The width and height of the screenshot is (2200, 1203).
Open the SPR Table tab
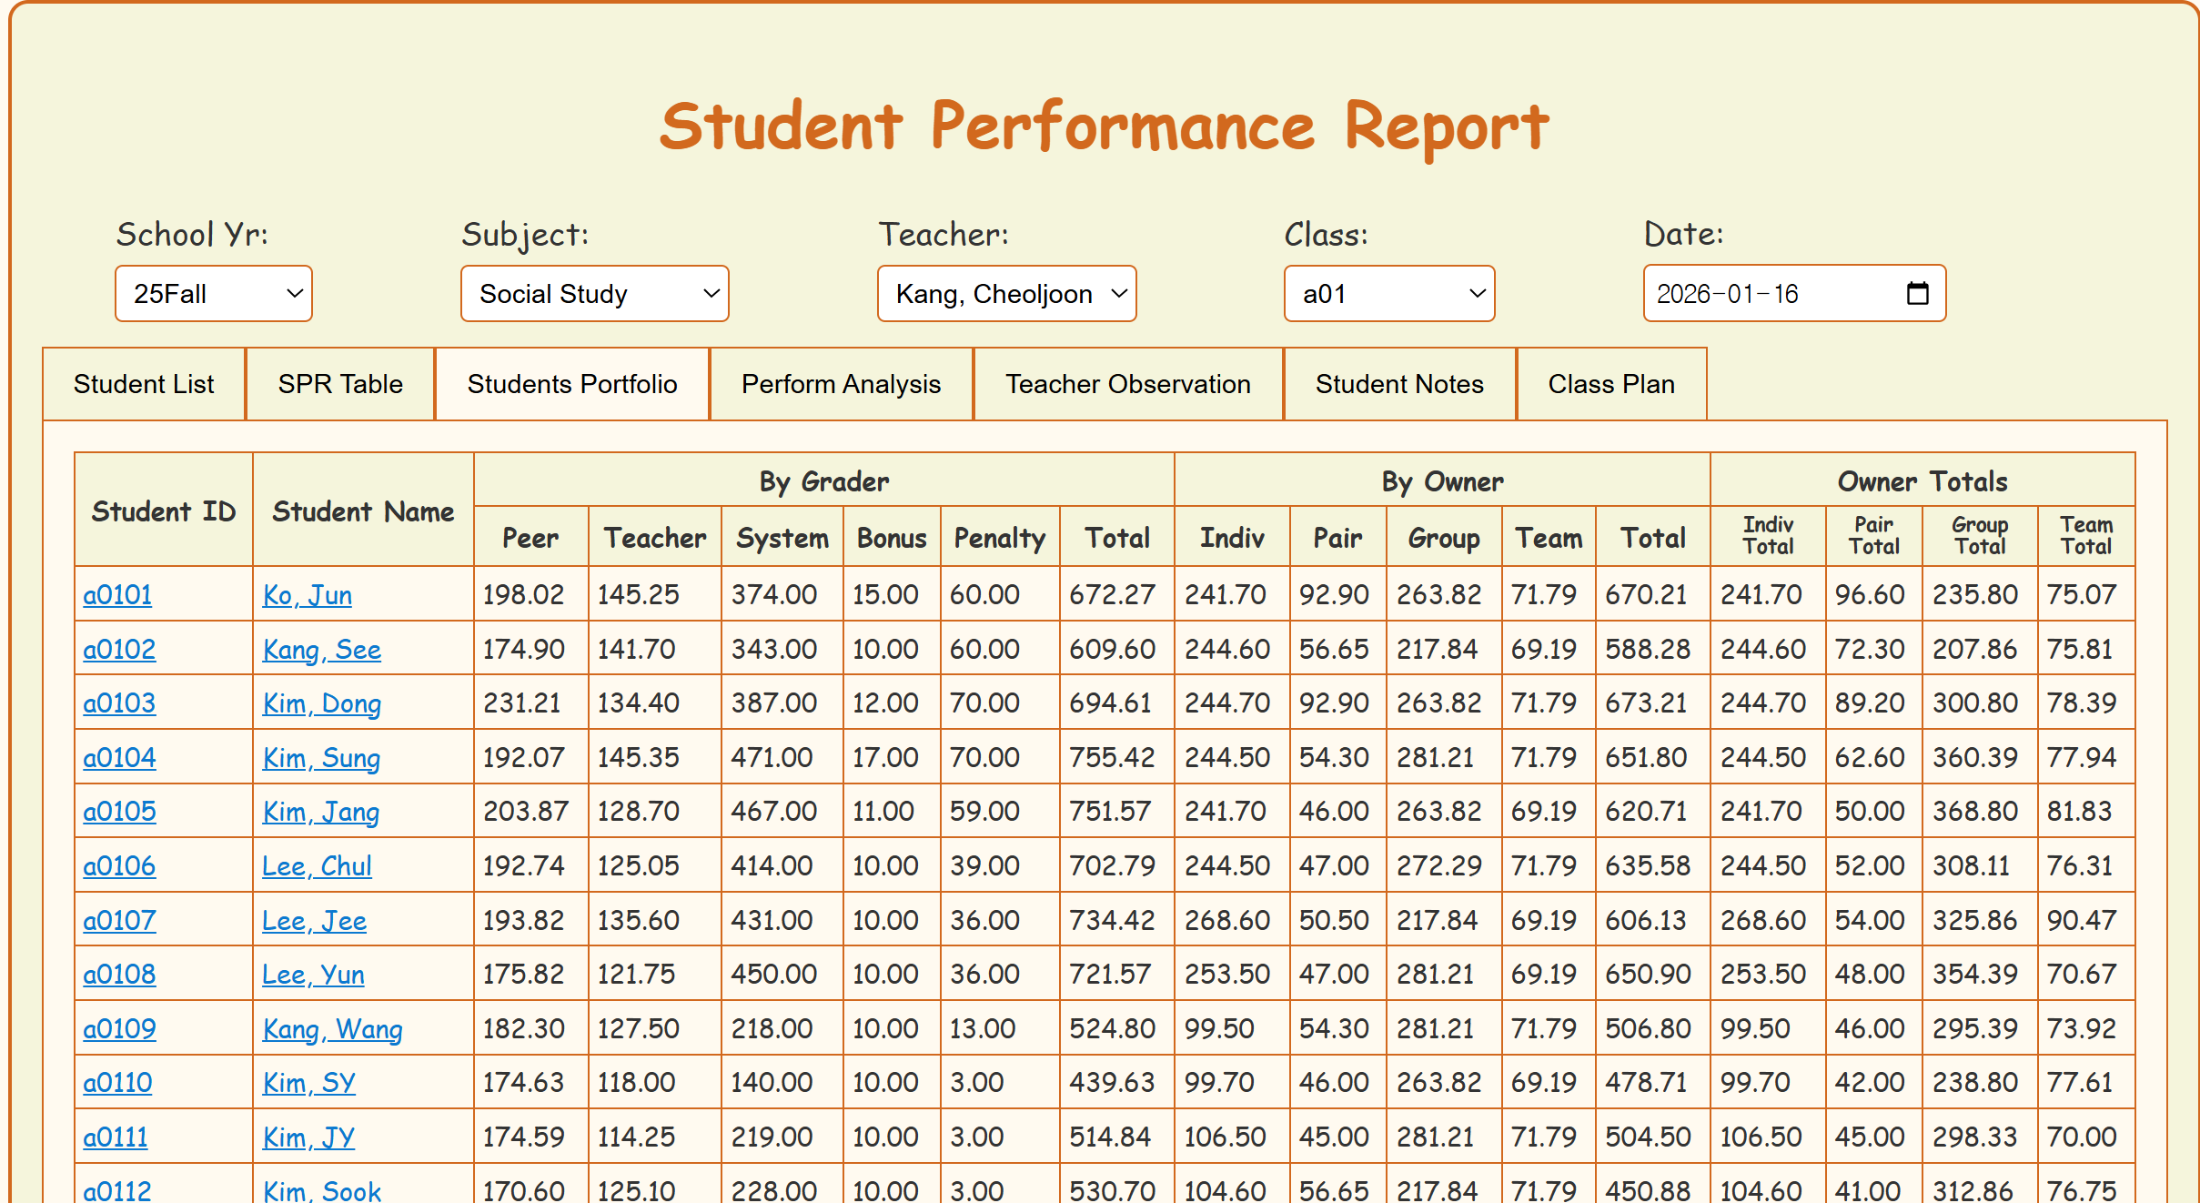click(x=340, y=384)
